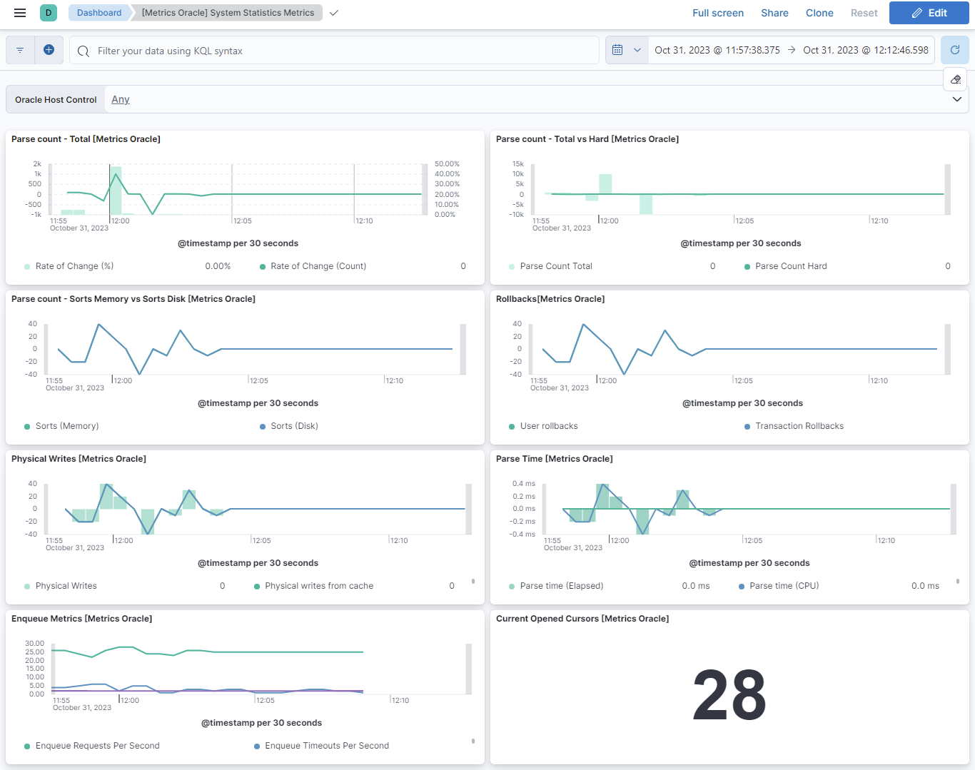Click Parse Count Hard legend color dot
This screenshot has width=975, height=770.
(x=747, y=267)
